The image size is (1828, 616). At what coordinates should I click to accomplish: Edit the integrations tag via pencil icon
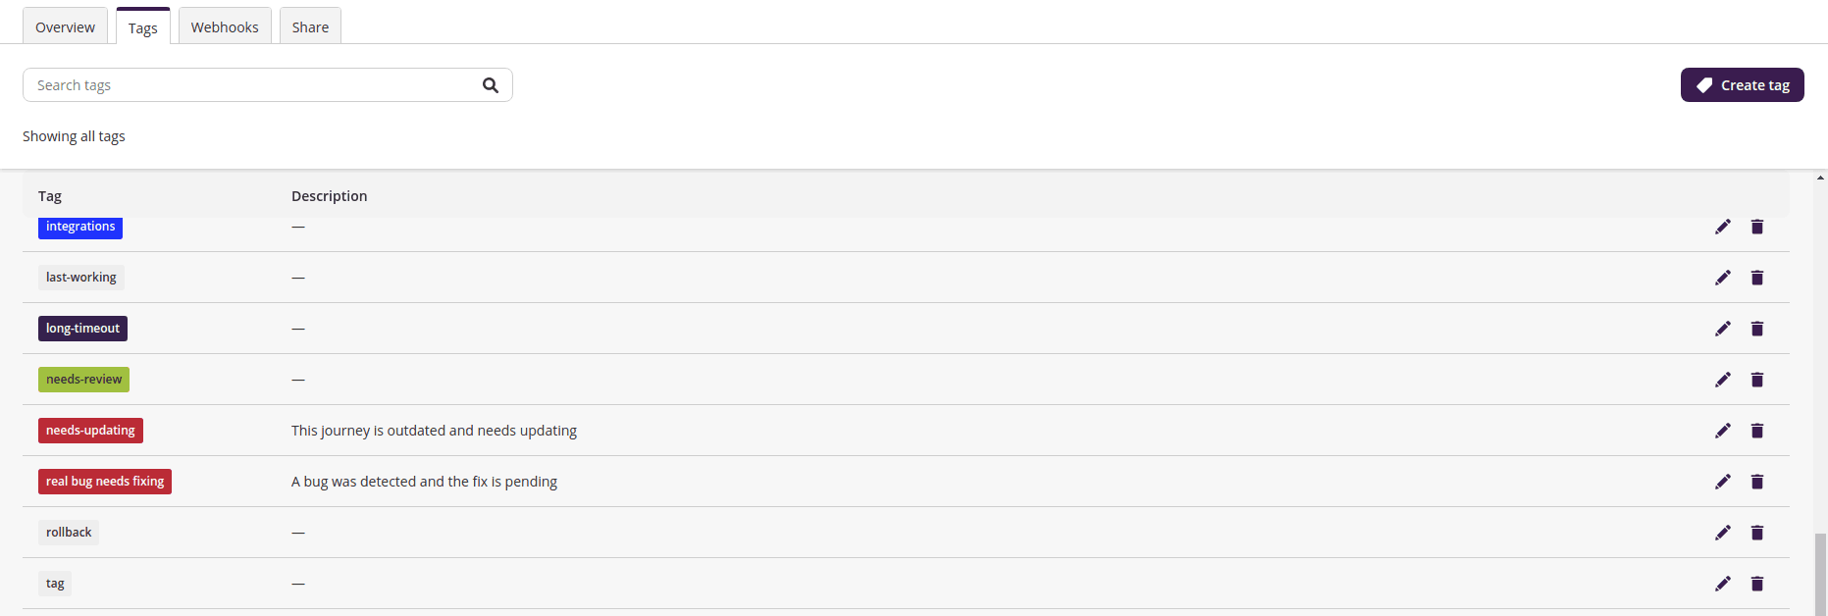pos(1723,227)
